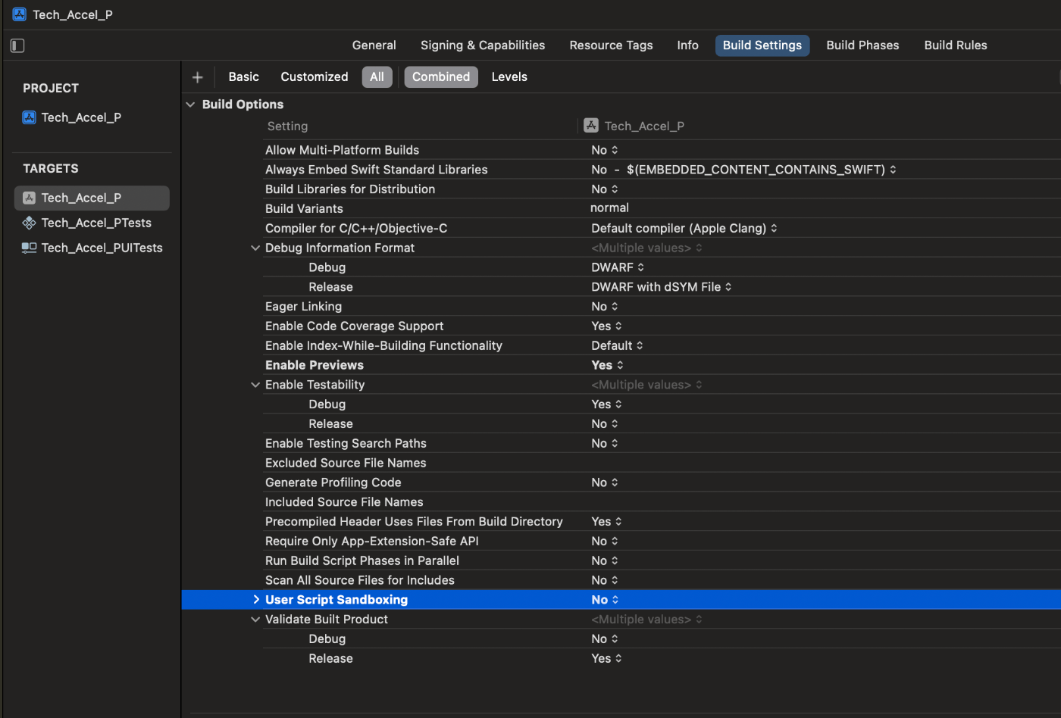Open Enable Code Coverage Support popup
The height and width of the screenshot is (718, 1061).
click(606, 326)
